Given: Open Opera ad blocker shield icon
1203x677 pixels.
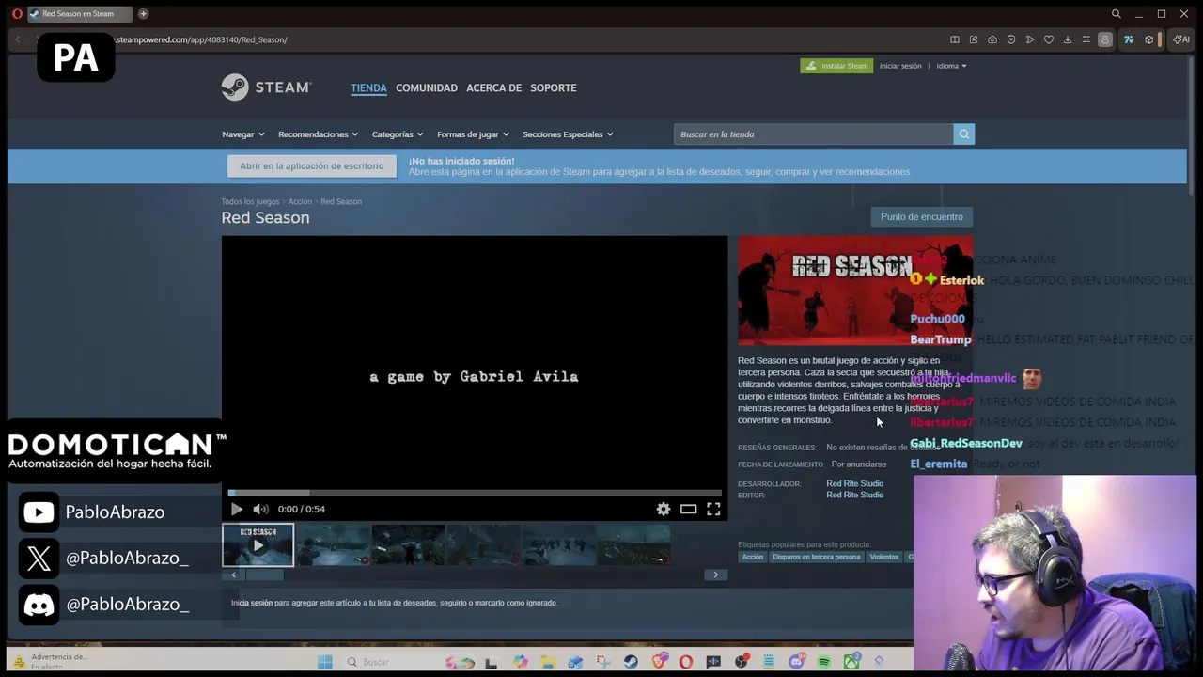Looking at the screenshot, I should [x=1011, y=39].
